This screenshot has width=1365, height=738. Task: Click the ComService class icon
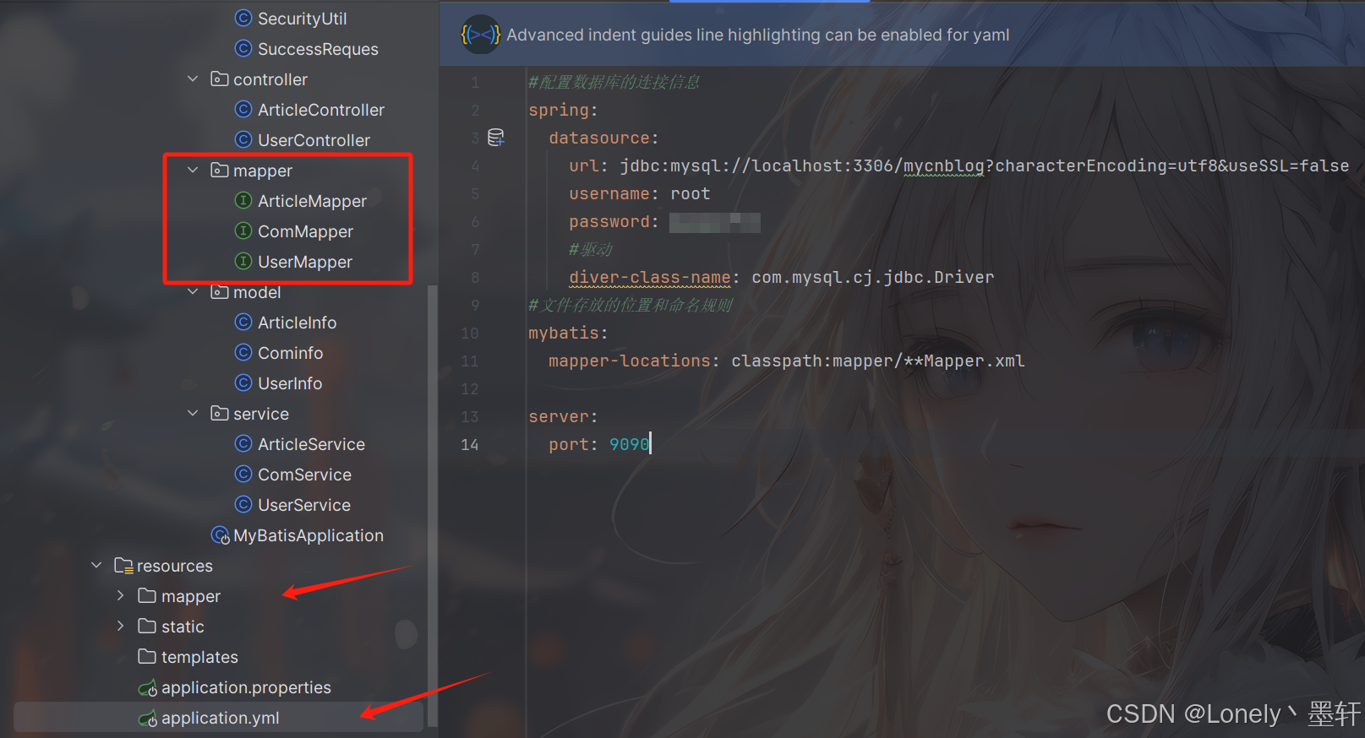tap(243, 474)
